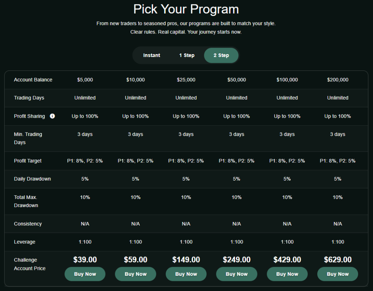The height and width of the screenshot is (291, 373).
Task: Switch to the Instant program tab
Action: click(x=152, y=55)
